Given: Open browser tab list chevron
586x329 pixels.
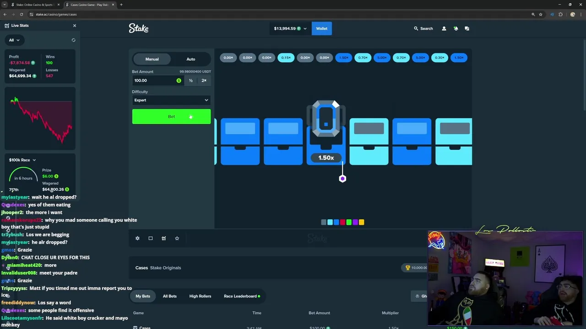Looking at the screenshot, I should [x=5, y=5].
